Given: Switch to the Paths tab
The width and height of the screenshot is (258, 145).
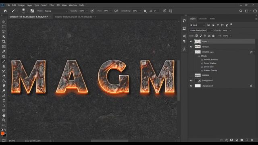Looking at the screenshot, I should [212, 19].
